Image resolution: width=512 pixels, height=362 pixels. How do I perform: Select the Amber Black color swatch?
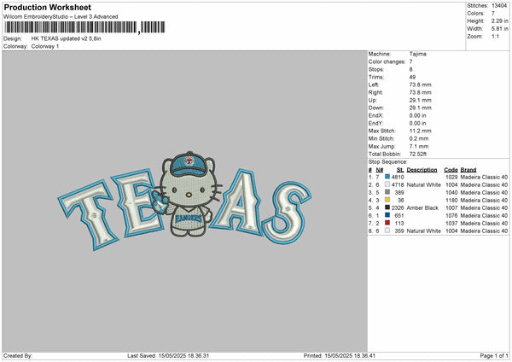387,207
